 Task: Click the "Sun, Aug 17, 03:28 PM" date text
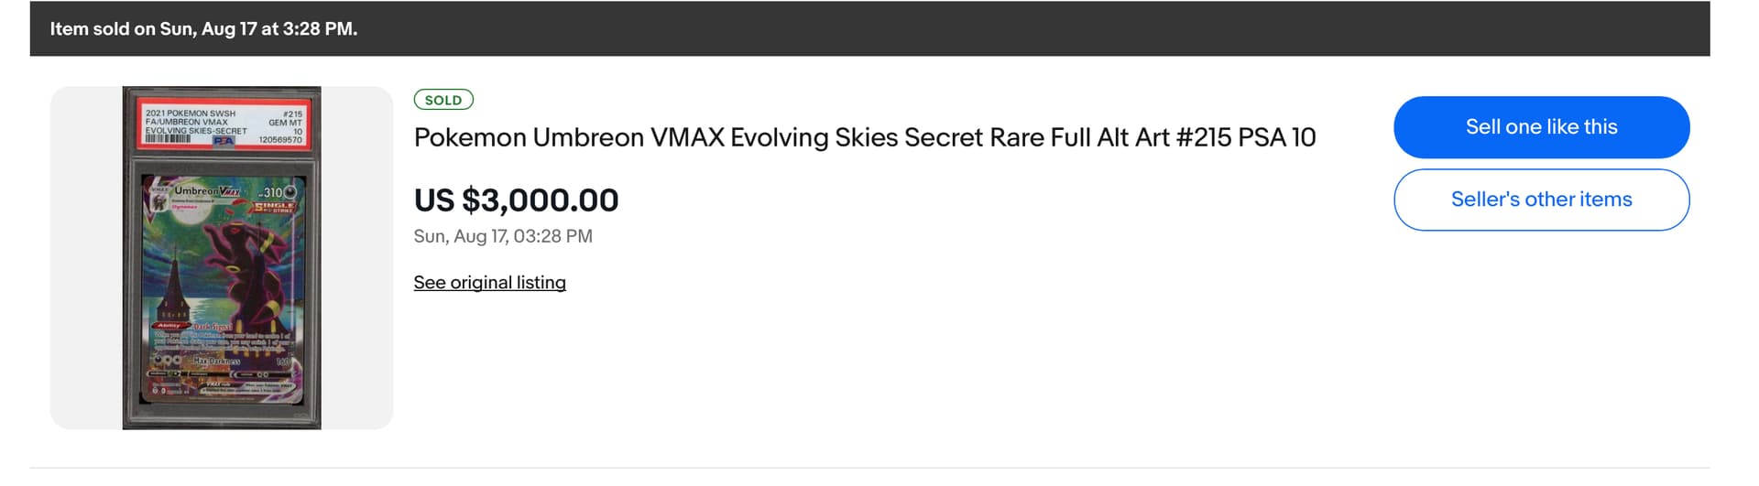point(503,236)
